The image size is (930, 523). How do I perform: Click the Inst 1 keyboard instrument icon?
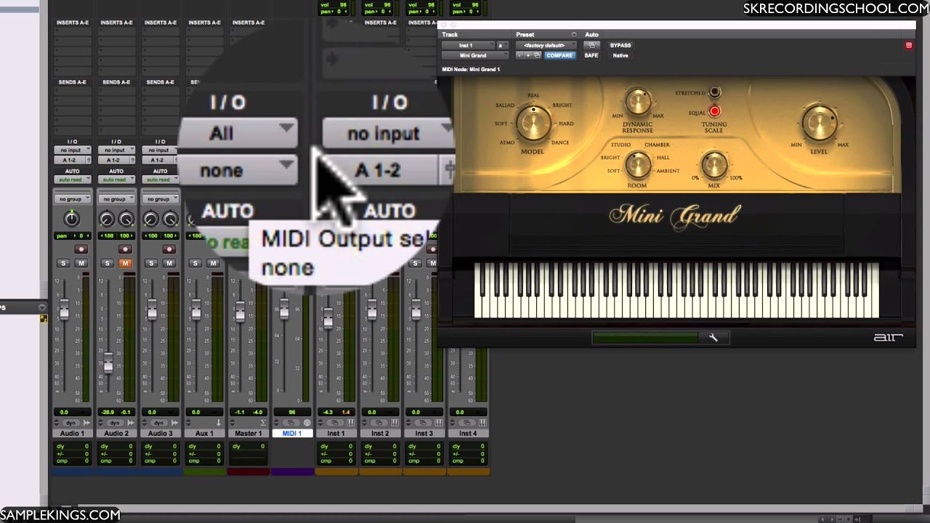click(351, 423)
